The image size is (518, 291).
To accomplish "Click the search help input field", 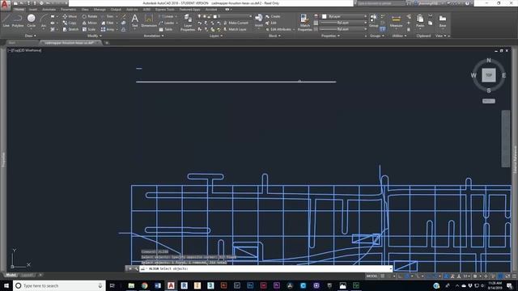I will click(381, 3).
